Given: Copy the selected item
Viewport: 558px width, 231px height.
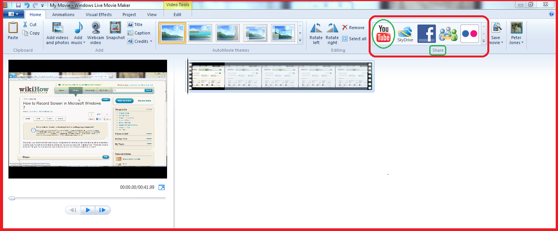Looking at the screenshot, I should 31,33.
